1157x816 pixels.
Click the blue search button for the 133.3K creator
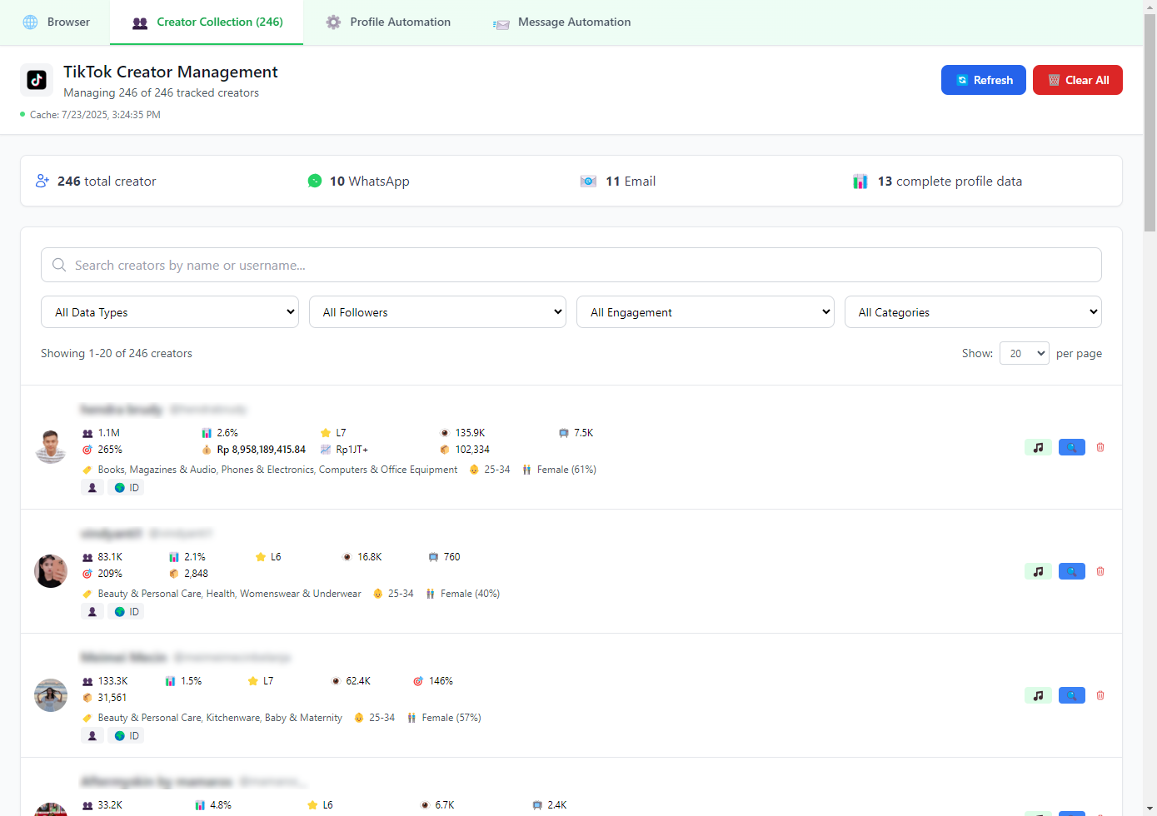1071,695
